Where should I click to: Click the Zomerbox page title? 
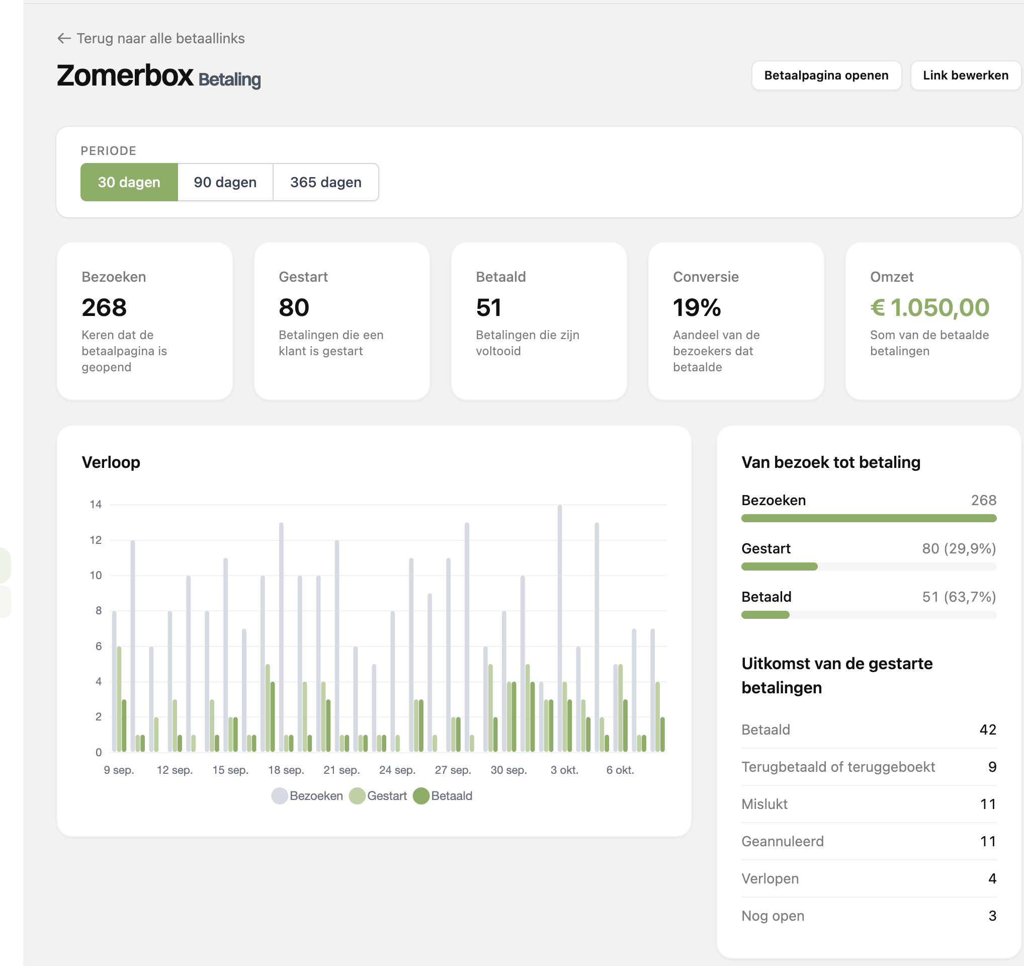(x=125, y=76)
